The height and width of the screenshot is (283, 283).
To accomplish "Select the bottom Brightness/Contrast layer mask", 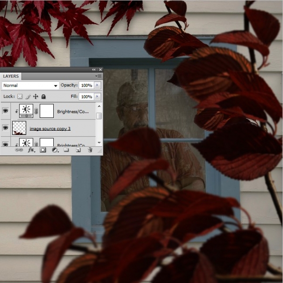I will point(47,142).
